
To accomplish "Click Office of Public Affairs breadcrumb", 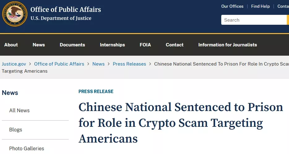I will tap(59, 64).
